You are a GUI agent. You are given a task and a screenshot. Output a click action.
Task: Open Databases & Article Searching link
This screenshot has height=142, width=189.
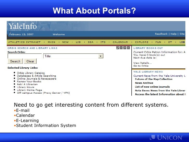(x=36, y=76)
